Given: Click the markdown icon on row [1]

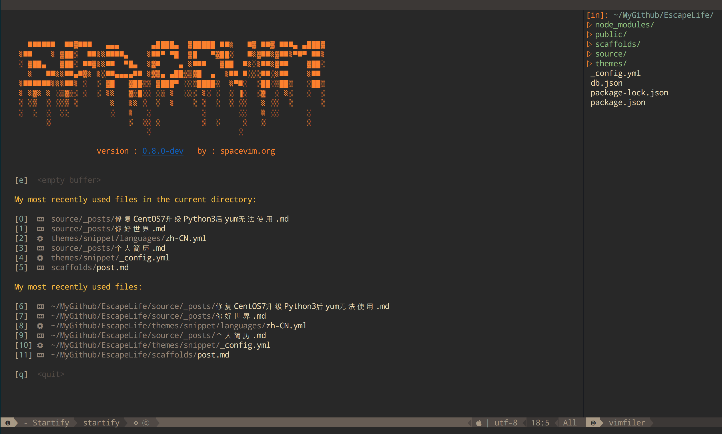Looking at the screenshot, I should point(40,229).
